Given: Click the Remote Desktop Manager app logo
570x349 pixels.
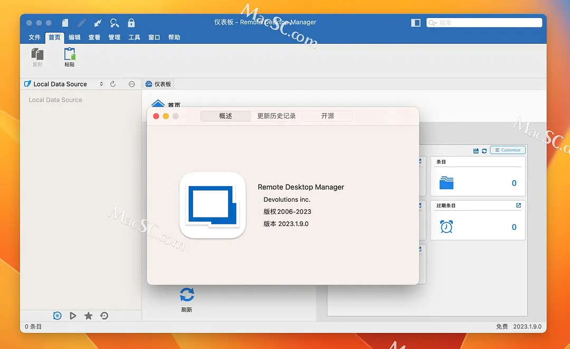Looking at the screenshot, I should (212, 205).
